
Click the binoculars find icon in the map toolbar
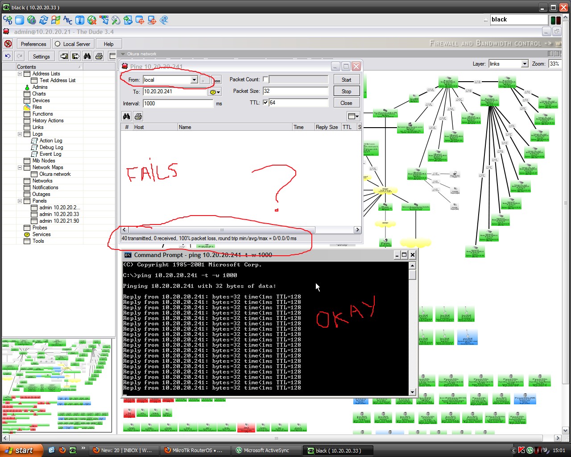87,56
